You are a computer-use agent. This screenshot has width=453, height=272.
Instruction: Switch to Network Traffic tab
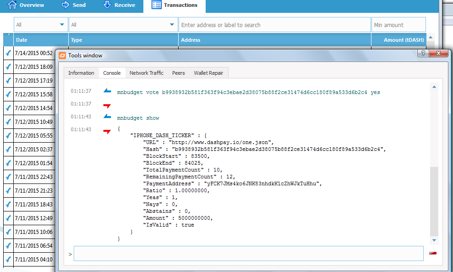click(x=147, y=73)
